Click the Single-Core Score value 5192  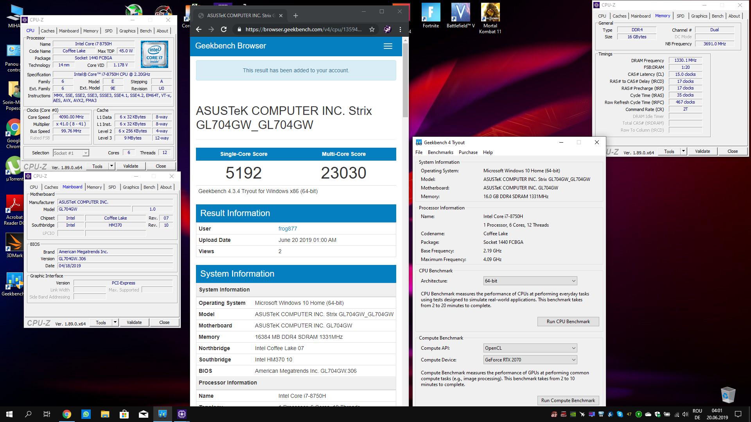244,173
